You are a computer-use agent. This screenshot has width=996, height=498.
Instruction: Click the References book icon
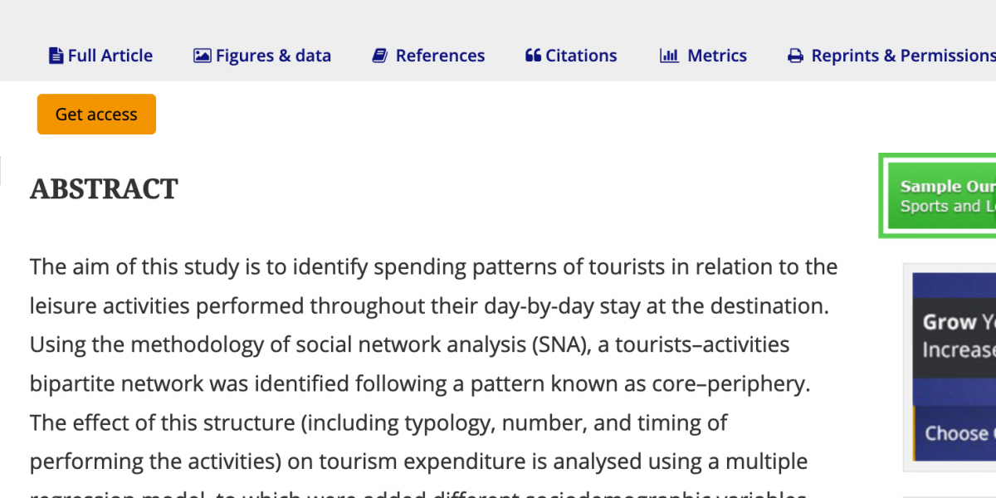380,56
